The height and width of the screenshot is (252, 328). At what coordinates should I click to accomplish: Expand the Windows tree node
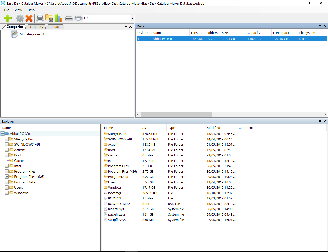[7, 193]
